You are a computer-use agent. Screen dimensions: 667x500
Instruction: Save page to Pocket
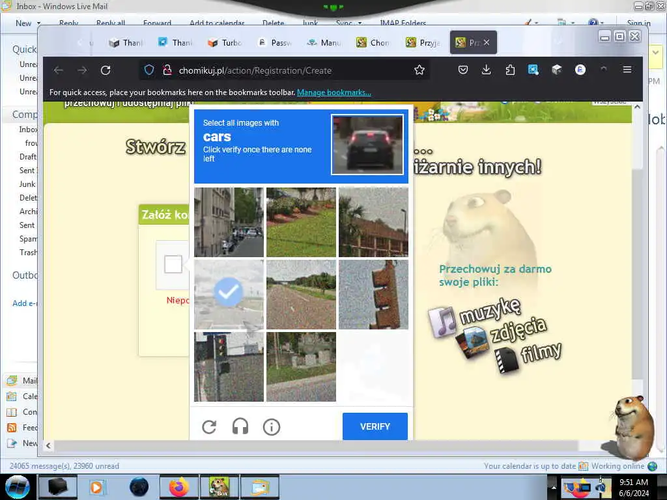(x=463, y=70)
